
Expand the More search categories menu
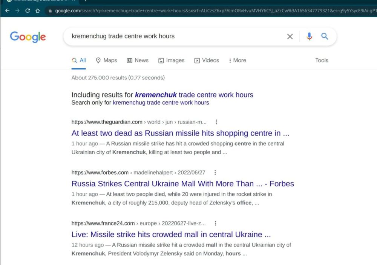point(237,60)
